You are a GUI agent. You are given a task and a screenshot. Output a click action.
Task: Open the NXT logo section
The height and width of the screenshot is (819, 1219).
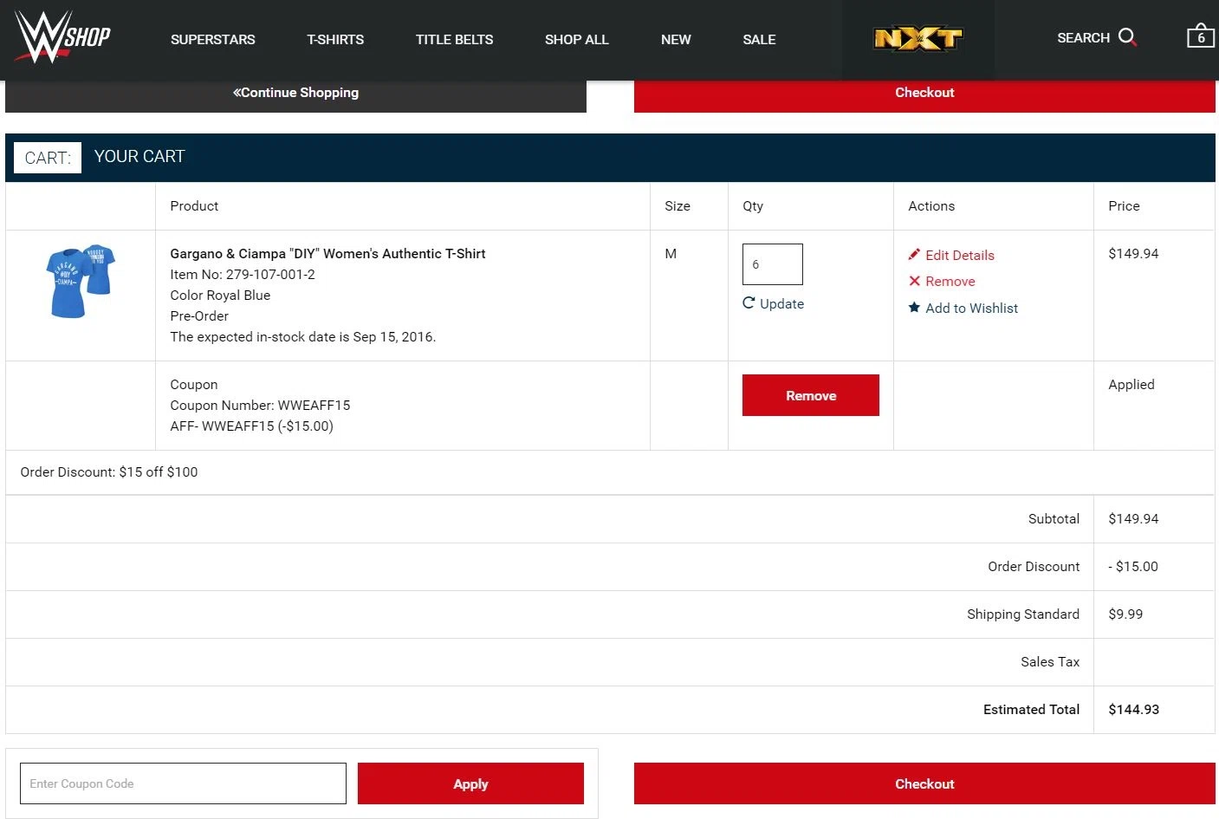click(918, 39)
